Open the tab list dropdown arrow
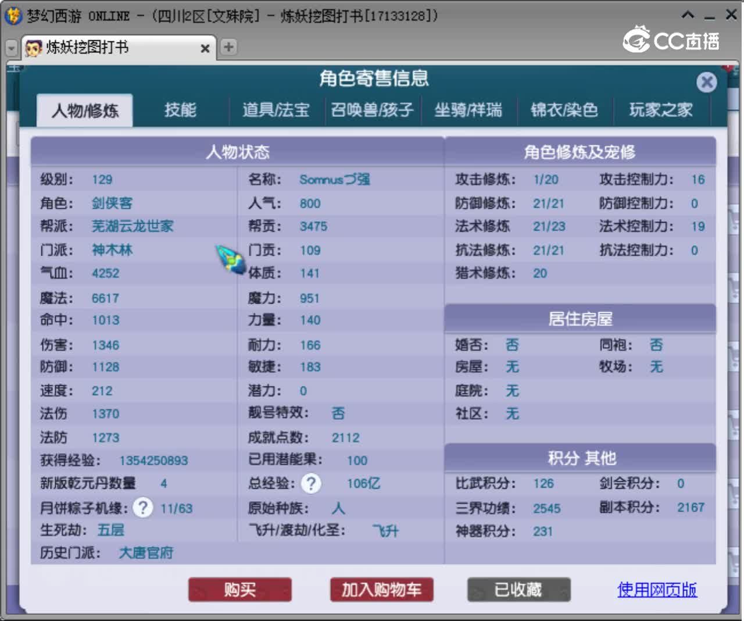Viewport: 744px width, 621px height. (11, 48)
